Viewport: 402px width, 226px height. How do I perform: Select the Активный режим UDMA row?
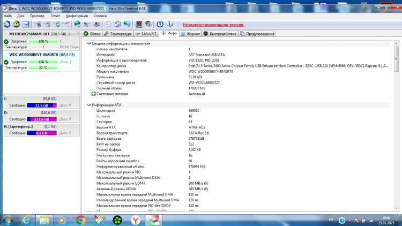pyautogui.click(x=239, y=189)
